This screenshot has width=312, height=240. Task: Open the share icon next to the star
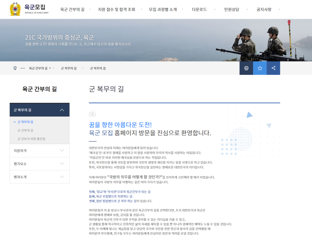273,67
